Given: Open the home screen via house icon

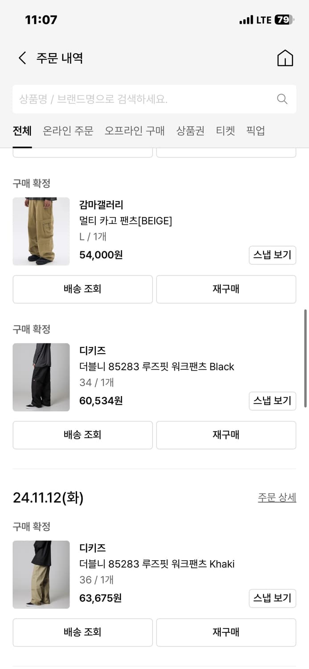Looking at the screenshot, I should coord(285,58).
